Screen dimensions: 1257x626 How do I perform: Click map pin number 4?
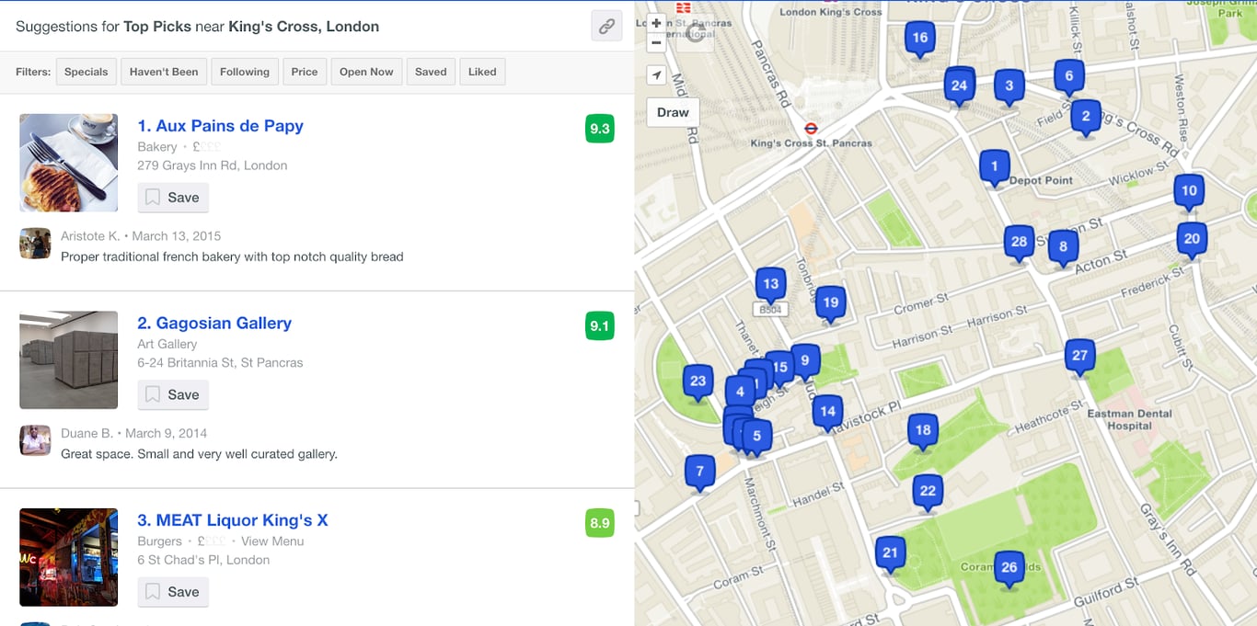740,393
